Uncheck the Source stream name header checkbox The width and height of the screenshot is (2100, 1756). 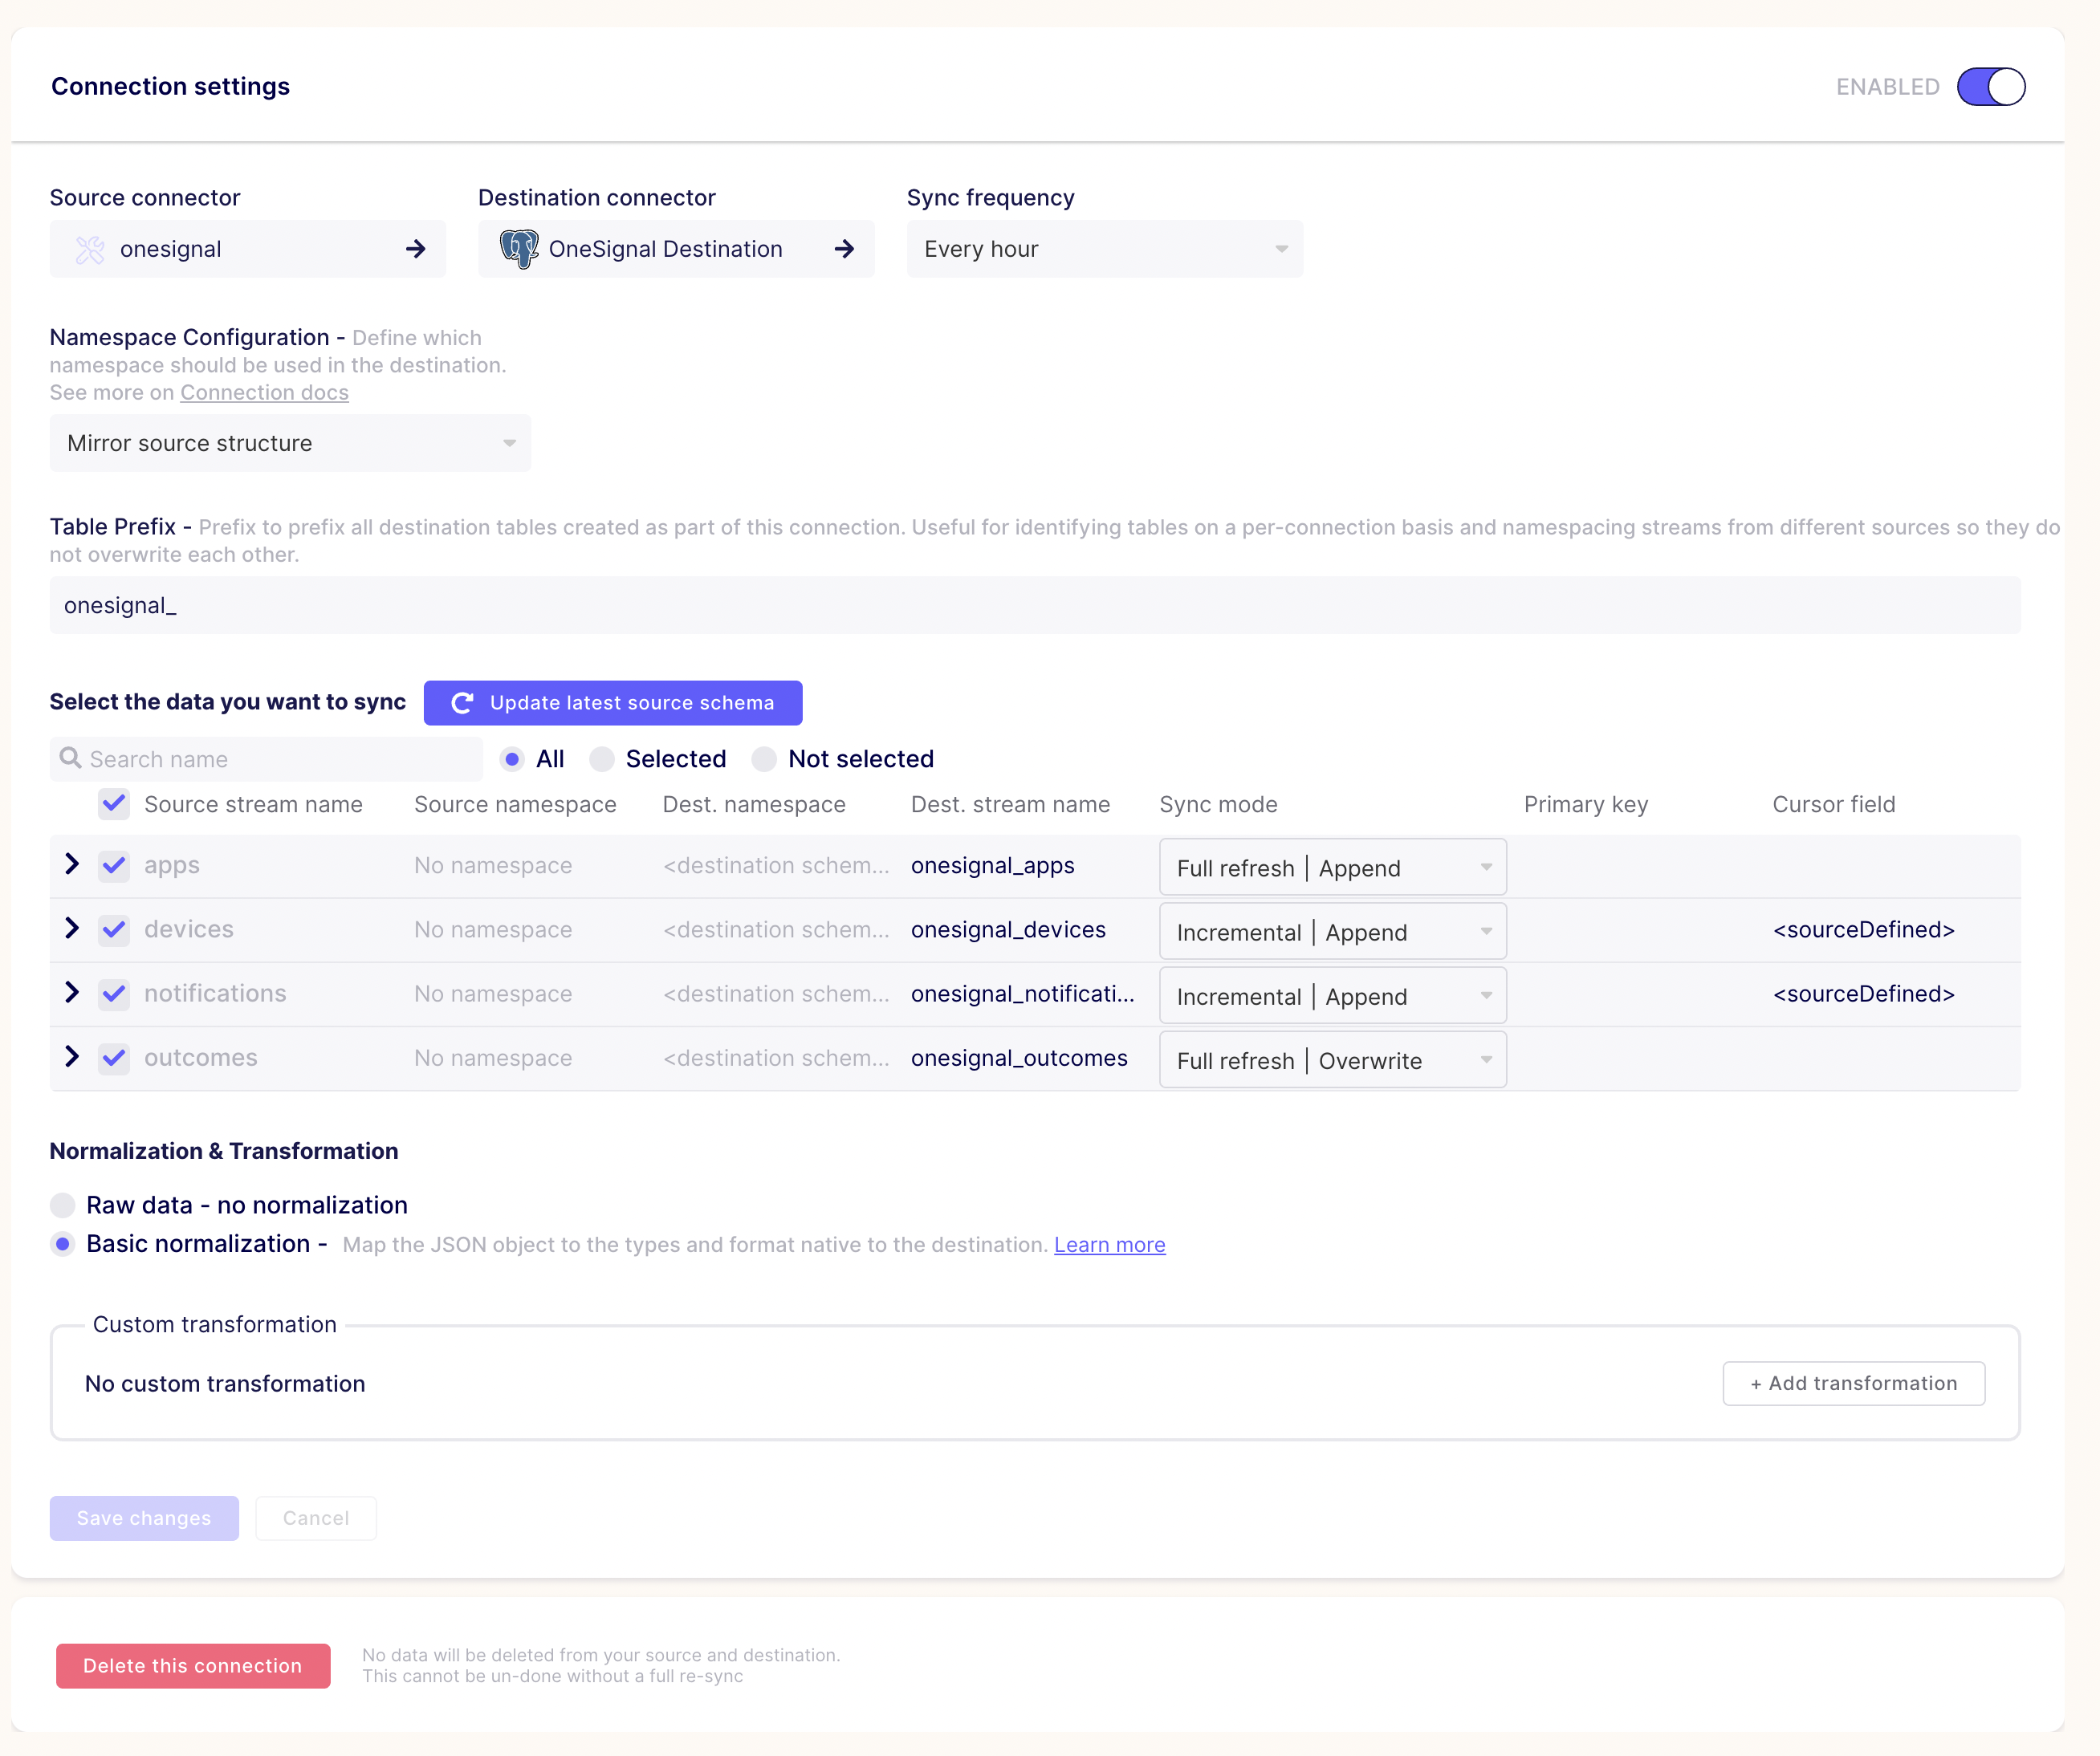click(x=113, y=804)
